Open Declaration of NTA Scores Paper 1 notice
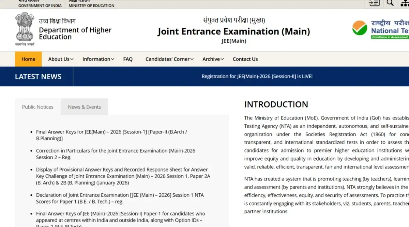This screenshot has width=409, height=227. click(120, 198)
